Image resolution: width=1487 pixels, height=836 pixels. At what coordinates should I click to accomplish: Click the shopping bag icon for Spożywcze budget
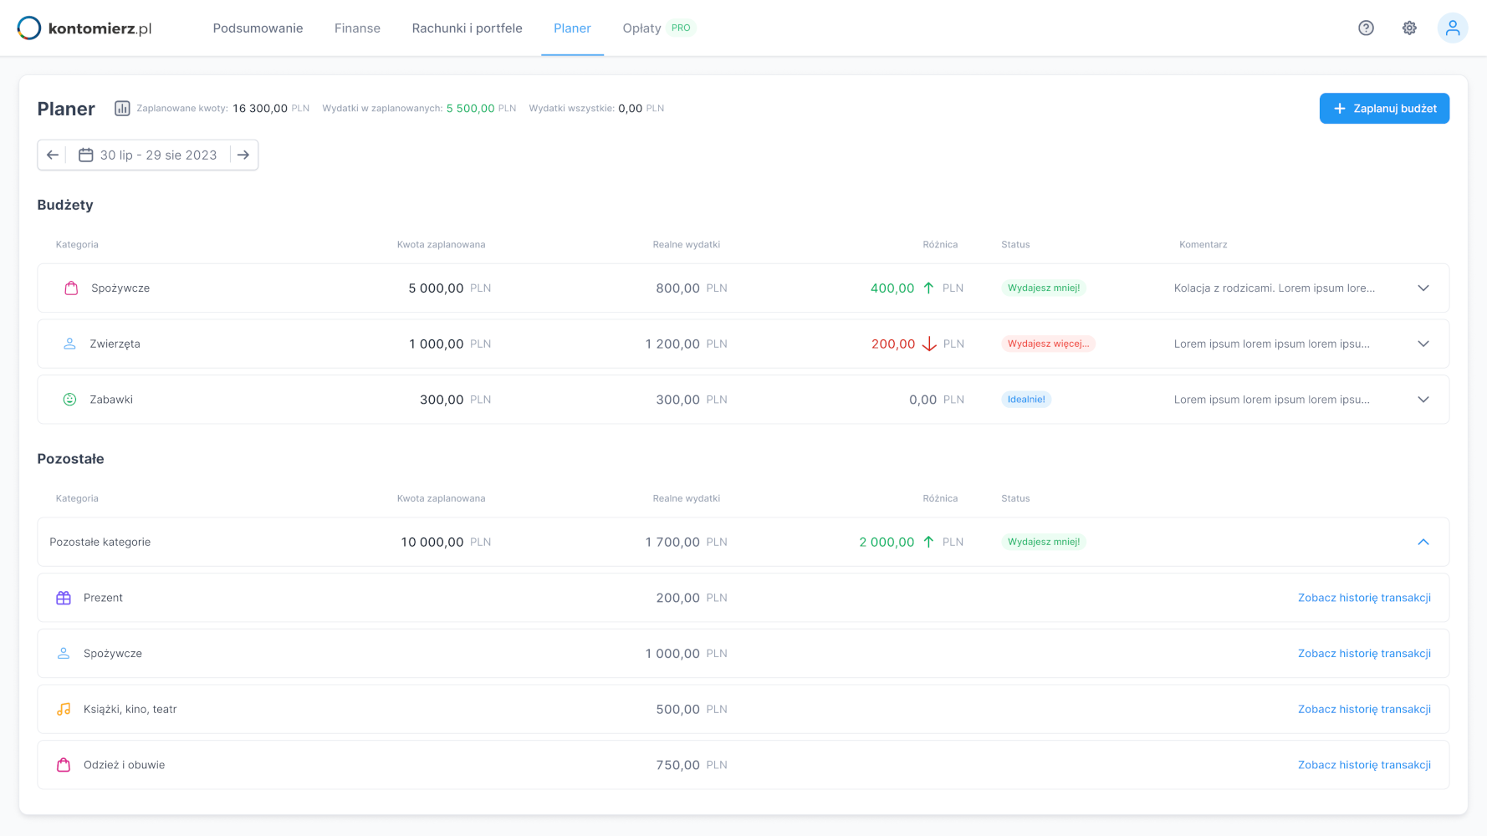[72, 288]
